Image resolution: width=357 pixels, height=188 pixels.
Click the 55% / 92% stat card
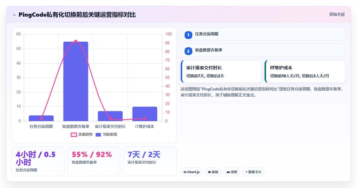(94, 161)
